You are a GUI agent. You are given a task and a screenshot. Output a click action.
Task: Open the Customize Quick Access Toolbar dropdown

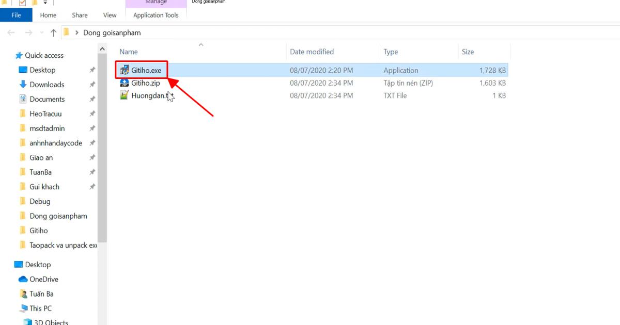click(x=45, y=3)
